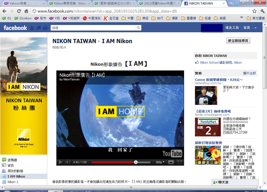Open the 圖書館 bookmark folder
The height and width of the screenshot is (192, 267).
(189, 18)
